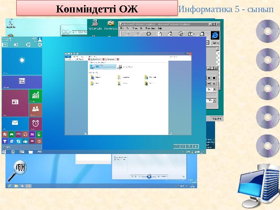280x210 pixels.
Task: Open Favorites menu in Internet Explorer window
Action: (150, 28)
